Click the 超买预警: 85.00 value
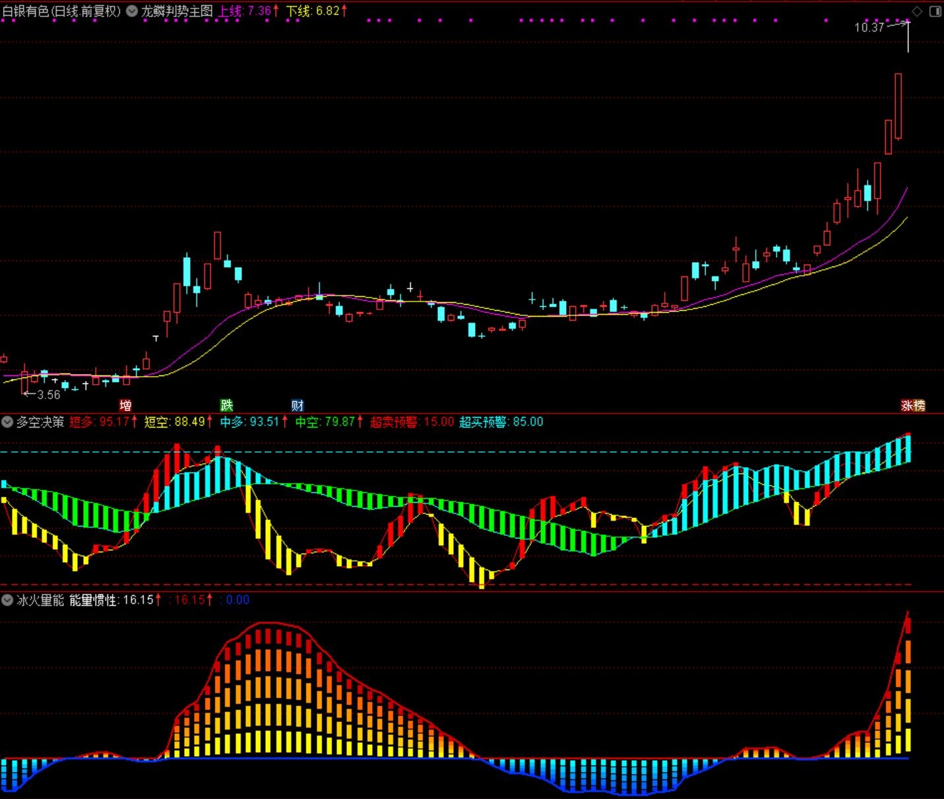This screenshot has height=799, width=944. 501,422
